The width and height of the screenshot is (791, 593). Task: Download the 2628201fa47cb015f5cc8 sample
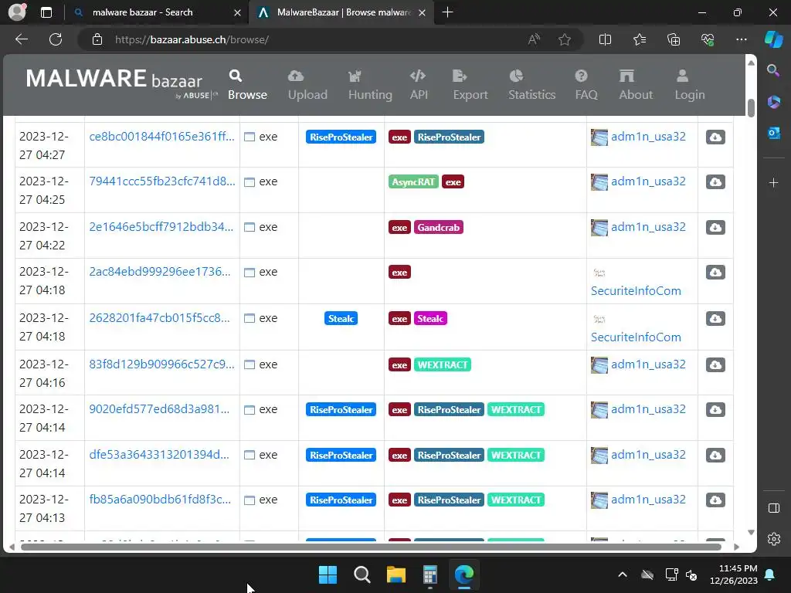tap(715, 319)
